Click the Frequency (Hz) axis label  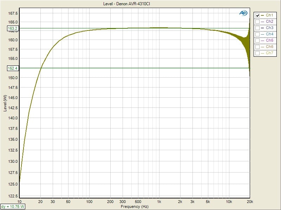tap(135, 207)
